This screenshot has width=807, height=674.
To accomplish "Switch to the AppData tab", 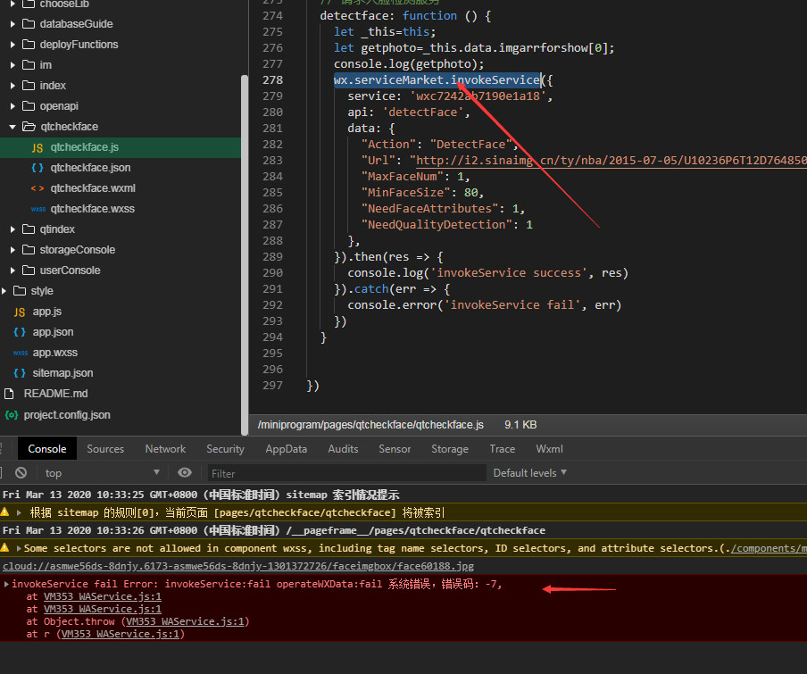I will 287,449.
